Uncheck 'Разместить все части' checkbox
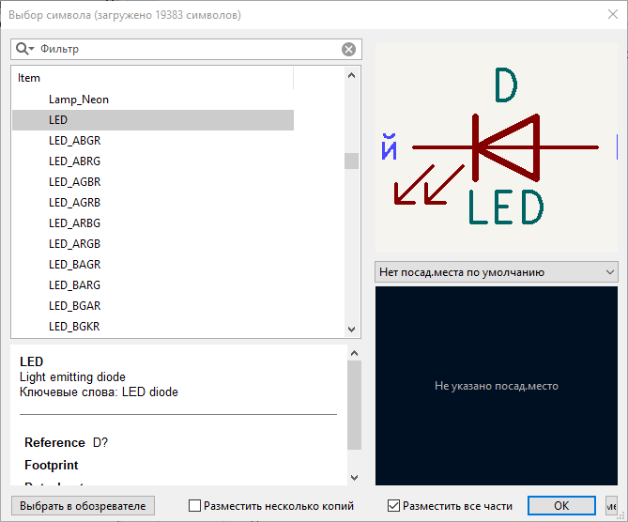The image size is (628, 522). 394,506
